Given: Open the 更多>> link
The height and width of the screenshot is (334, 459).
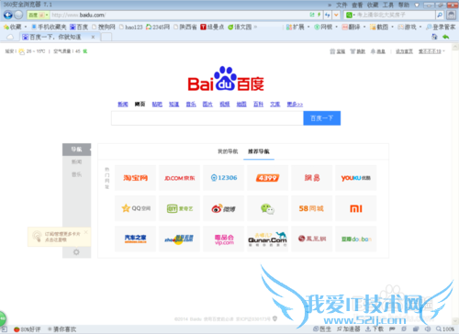Looking at the screenshot, I should coord(295,105).
